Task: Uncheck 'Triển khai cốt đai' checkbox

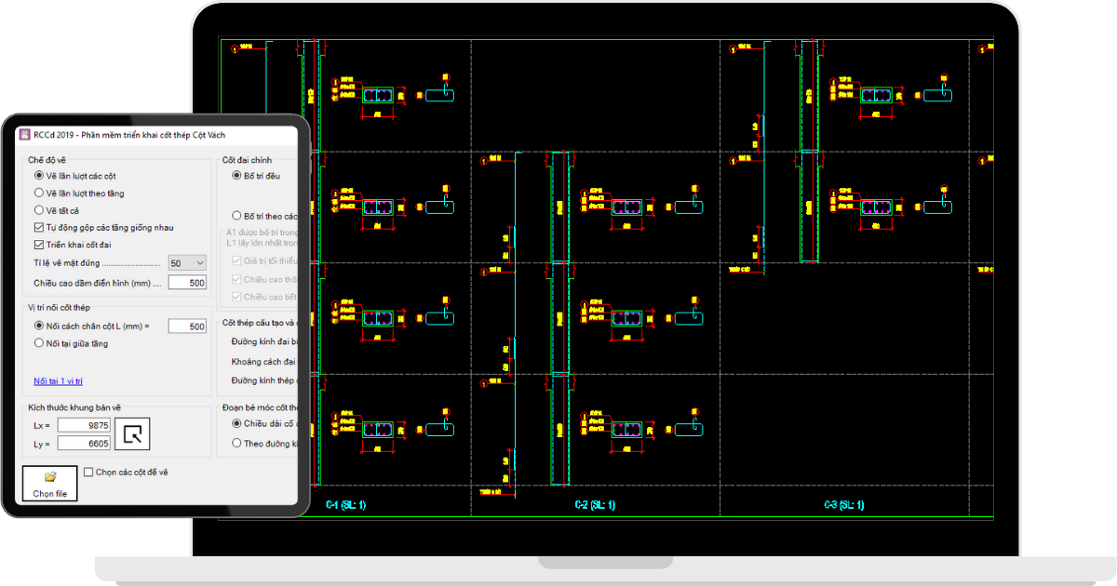Action: (39, 246)
